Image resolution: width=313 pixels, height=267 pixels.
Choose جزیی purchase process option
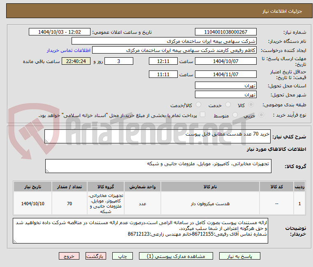tap(261, 115)
